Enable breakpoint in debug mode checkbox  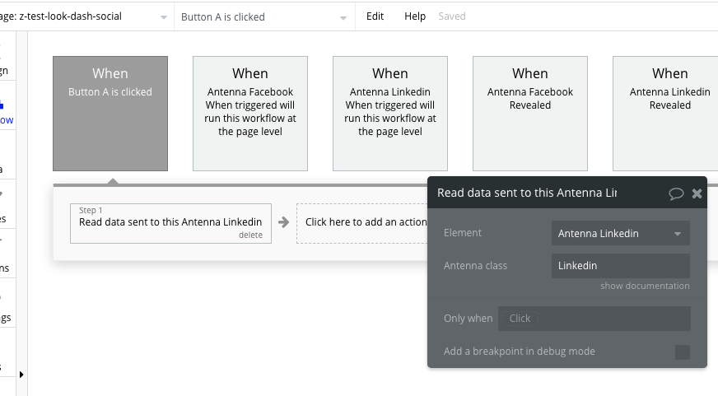(682, 352)
